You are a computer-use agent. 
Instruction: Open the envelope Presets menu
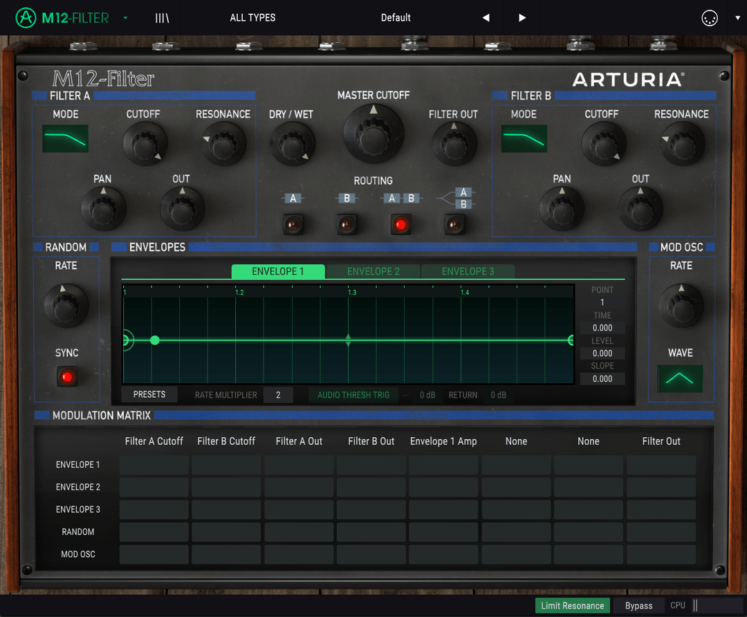(149, 394)
